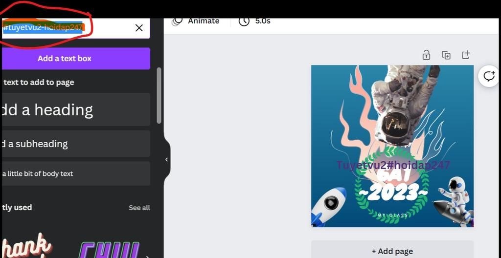Open the 5.0s page duration timer
This screenshot has width=501, height=258.
click(x=254, y=21)
